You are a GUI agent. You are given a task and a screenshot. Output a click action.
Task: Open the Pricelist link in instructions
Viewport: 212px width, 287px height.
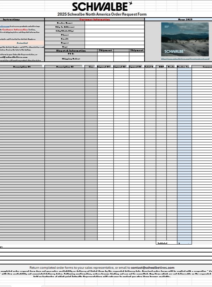(22, 43)
